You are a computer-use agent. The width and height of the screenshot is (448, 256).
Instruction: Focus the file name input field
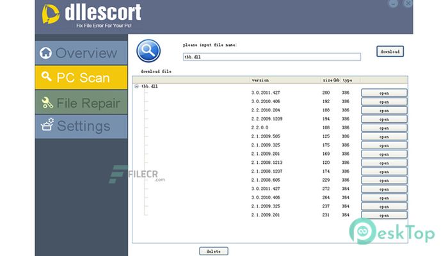click(272, 57)
